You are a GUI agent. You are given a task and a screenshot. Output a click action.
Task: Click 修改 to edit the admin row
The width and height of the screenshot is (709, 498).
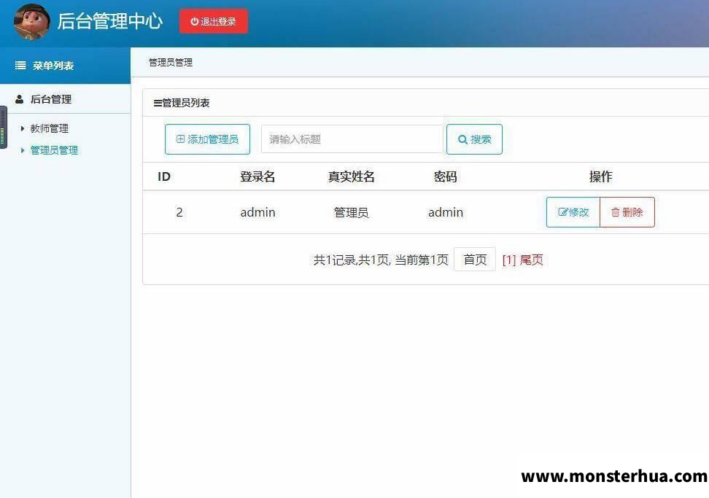point(573,212)
